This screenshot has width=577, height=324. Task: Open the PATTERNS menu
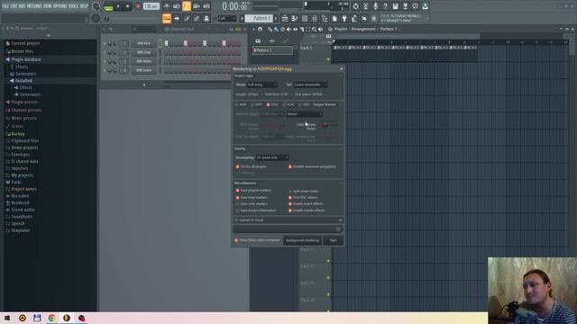(34, 6)
